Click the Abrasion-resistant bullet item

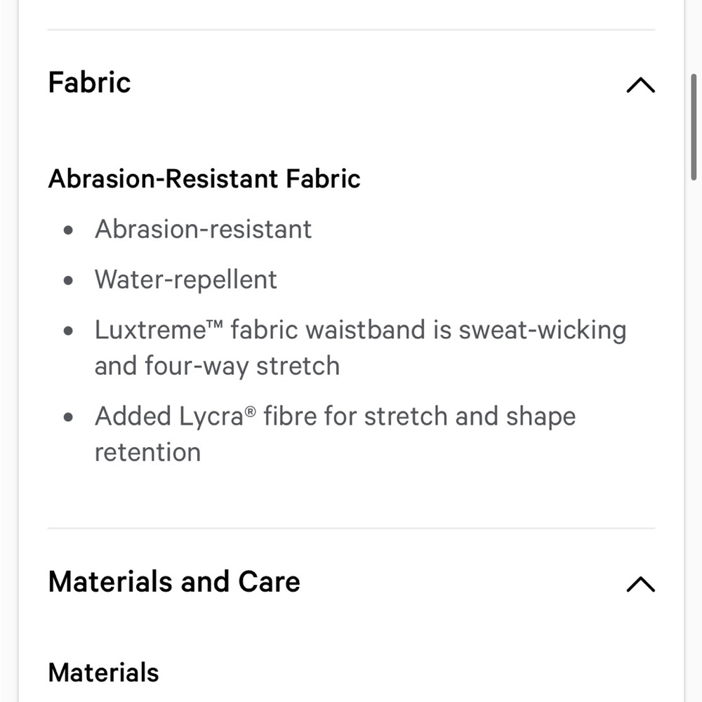click(x=203, y=230)
